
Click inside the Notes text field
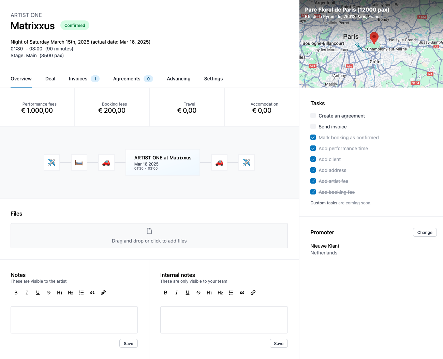[74, 319]
